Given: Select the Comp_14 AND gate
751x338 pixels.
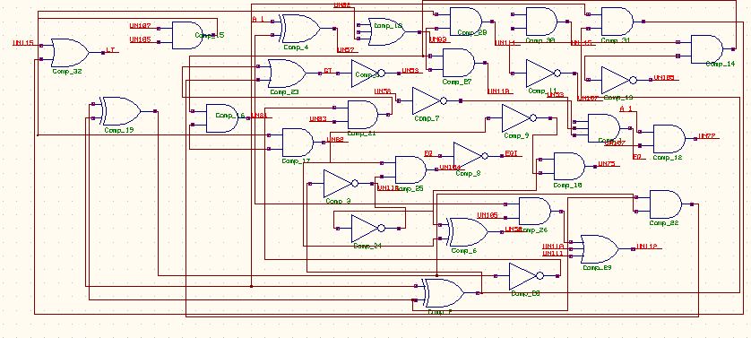Looking at the screenshot, I should [706, 49].
